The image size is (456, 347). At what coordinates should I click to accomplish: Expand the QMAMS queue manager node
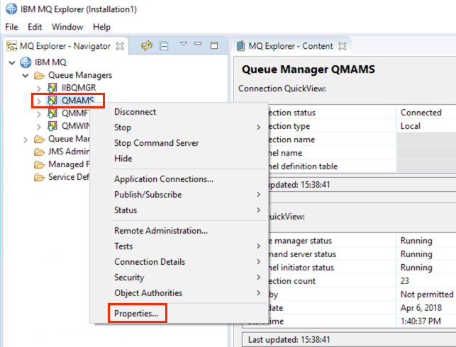click(39, 101)
